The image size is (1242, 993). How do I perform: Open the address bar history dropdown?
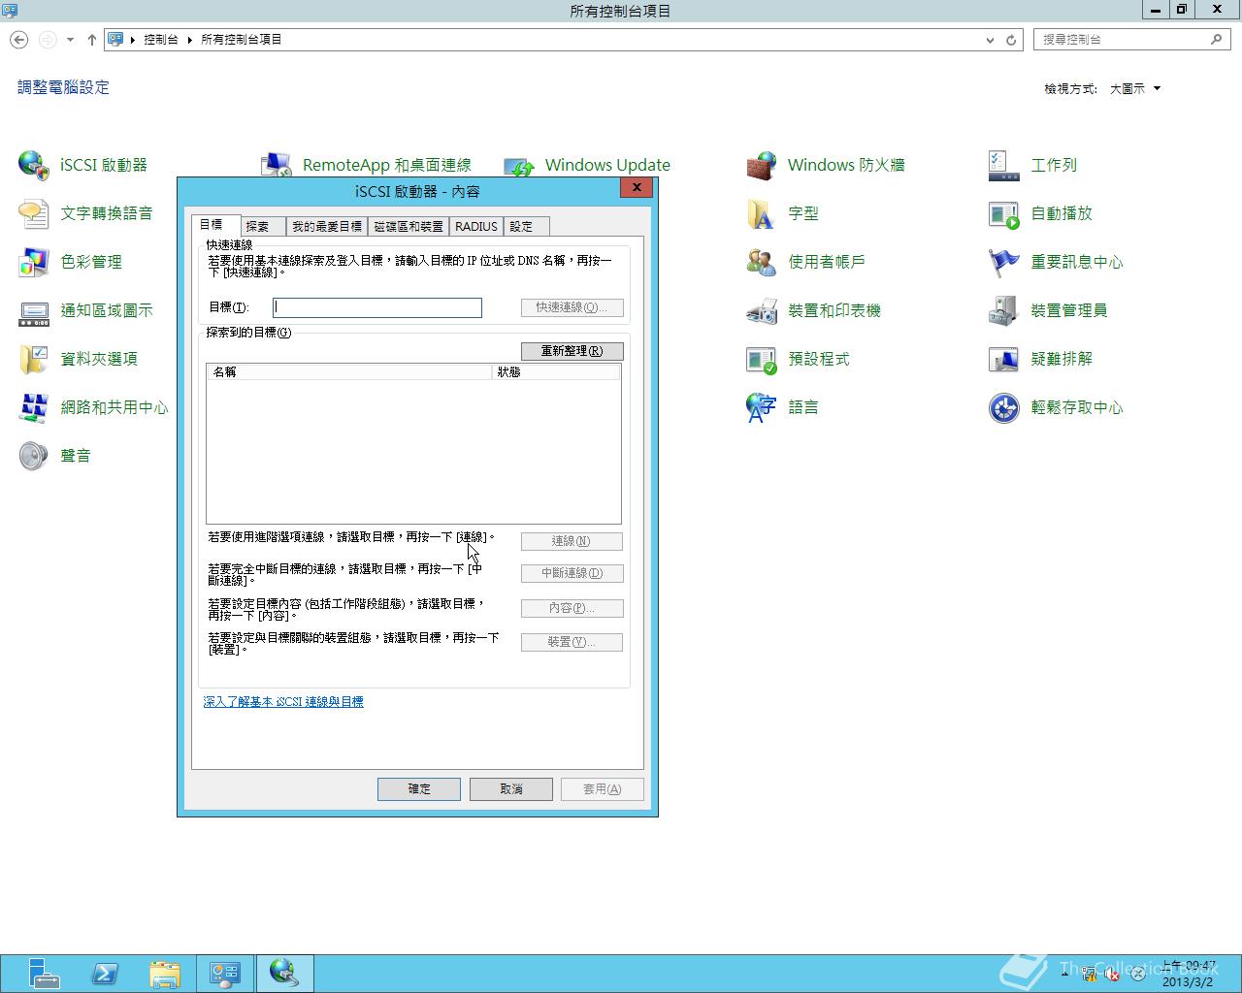tap(990, 40)
